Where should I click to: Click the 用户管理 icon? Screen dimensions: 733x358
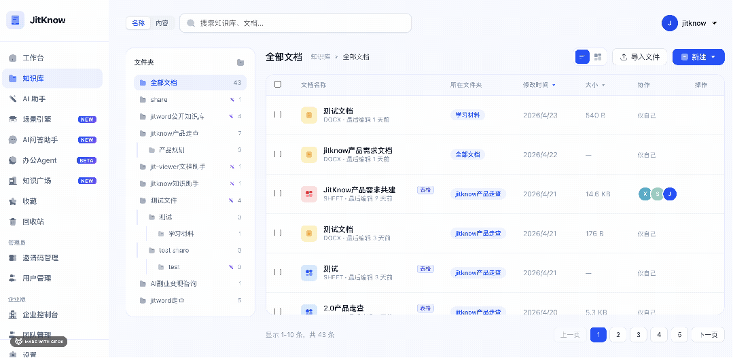(x=13, y=278)
